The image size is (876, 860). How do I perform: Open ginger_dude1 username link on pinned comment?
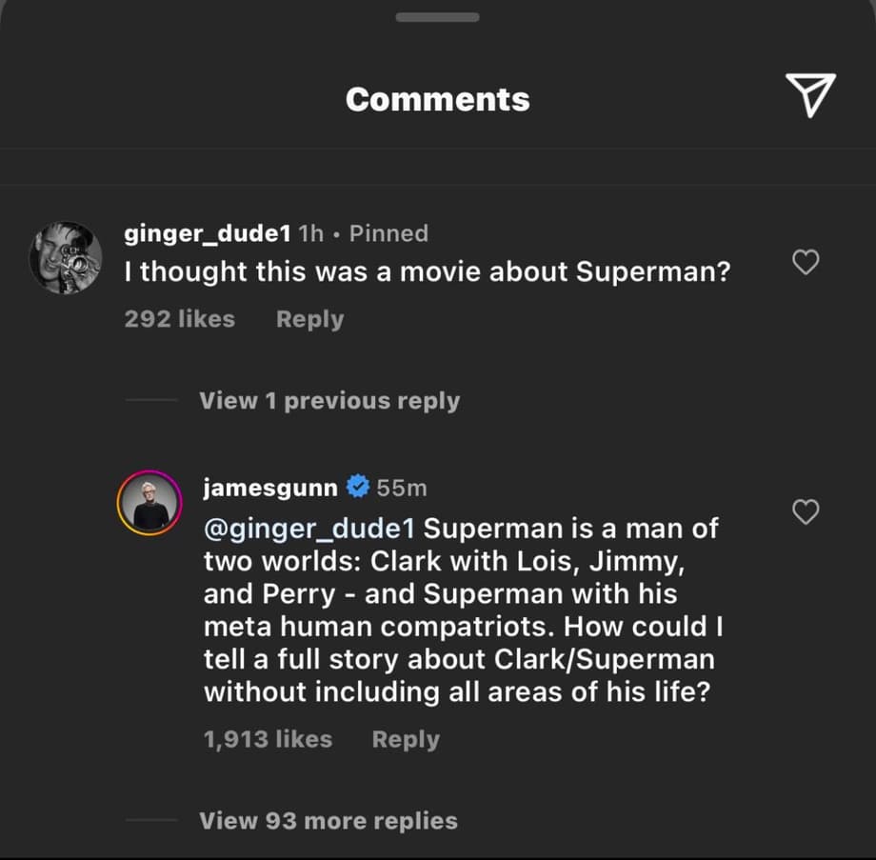click(x=208, y=233)
